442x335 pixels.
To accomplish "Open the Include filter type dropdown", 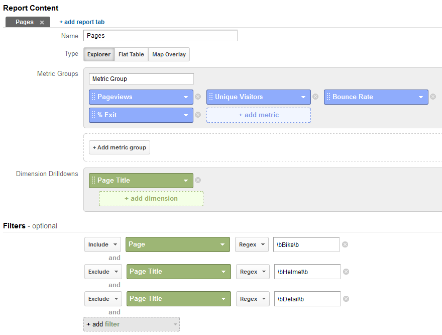I will 102,245.
